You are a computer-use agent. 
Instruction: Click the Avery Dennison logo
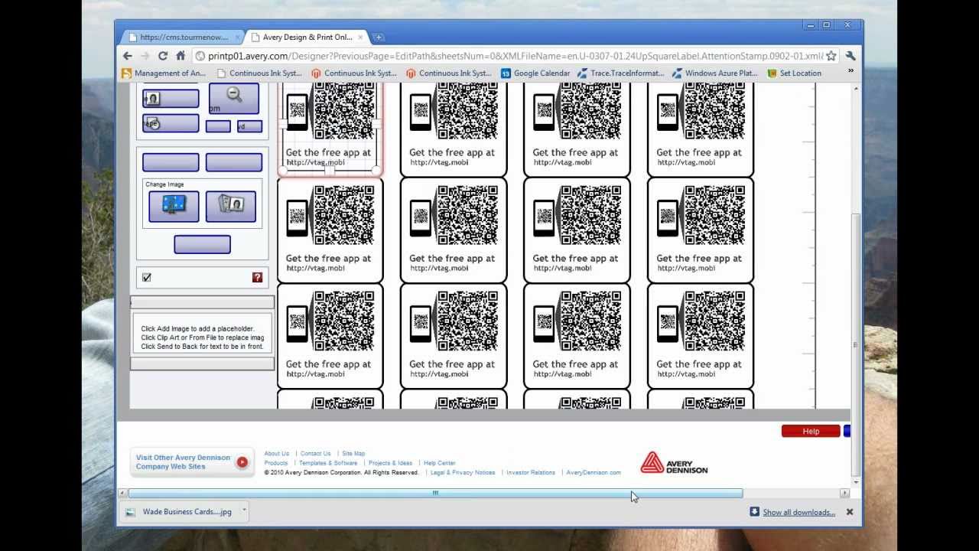674,462
